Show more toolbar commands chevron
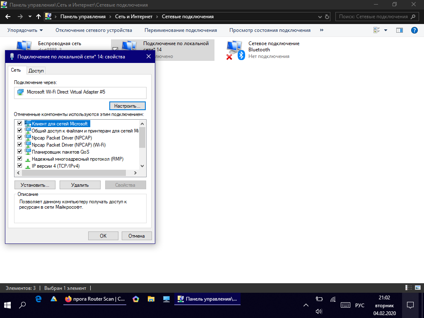This screenshot has height=318, width=424. pyautogui.click(x=322, y=30)
